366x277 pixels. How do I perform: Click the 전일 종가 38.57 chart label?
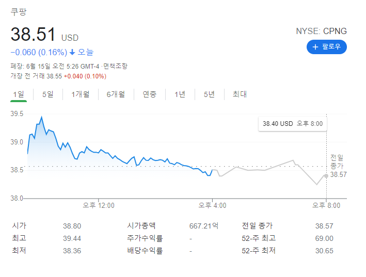pyautogui.click(x=338, y=166)
